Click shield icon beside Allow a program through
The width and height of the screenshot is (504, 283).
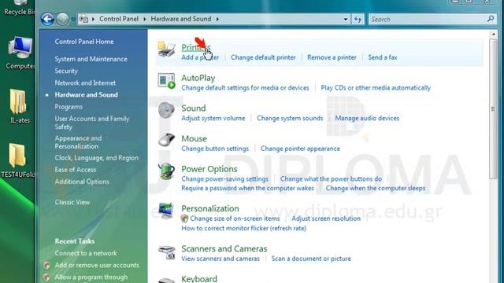tap(47, 277)
